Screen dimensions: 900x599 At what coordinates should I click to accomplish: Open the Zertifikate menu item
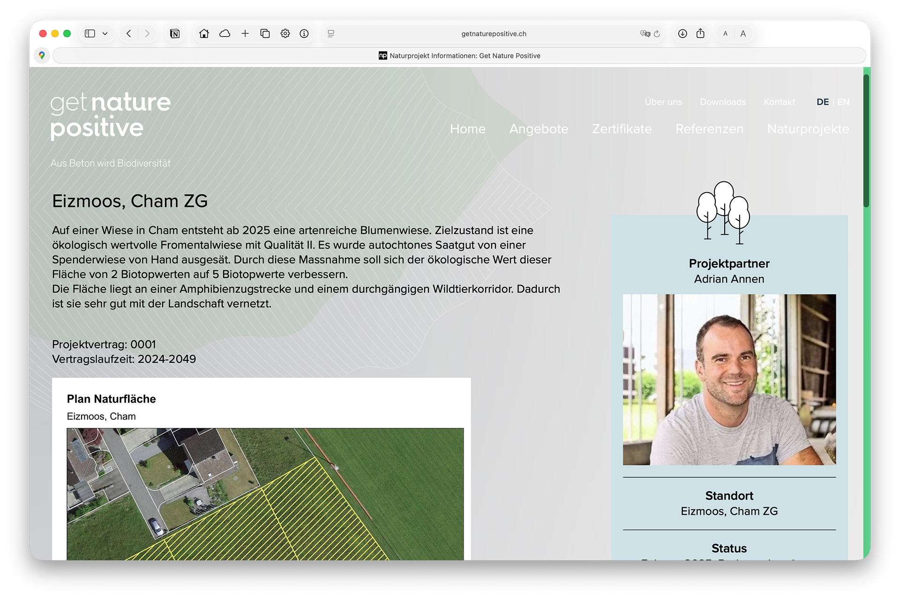pyautogui.click(x=622, y=129)
